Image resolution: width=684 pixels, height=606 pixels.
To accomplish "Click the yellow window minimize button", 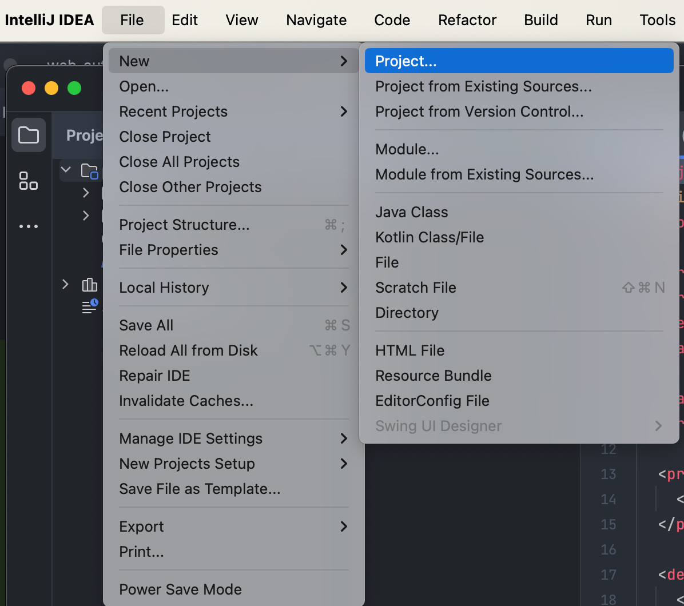I will pyautogui.click(x=51, y=88).
